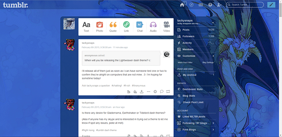The width and height of the screenshot is (282, 137).
Task: Expand the Customize arrow chevron
Action: pos(213,56)
